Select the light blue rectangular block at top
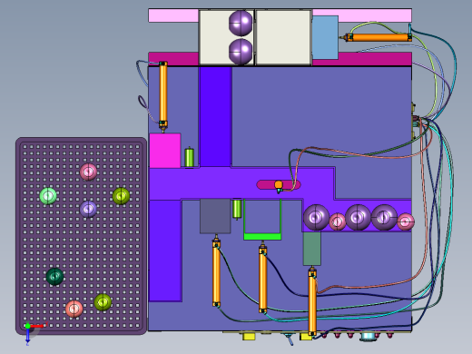 pyautogui.click(x=325, y=37)
